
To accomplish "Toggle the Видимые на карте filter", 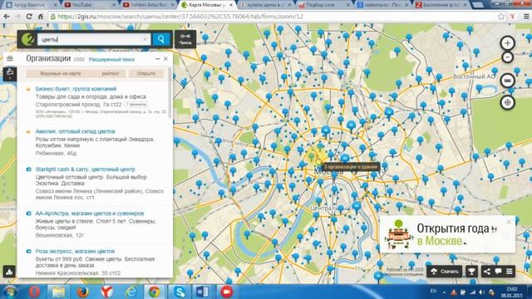I will pos(61,74).
